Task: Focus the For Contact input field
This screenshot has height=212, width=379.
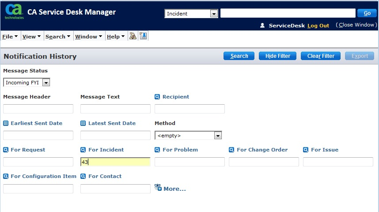Action: point(115,189)
